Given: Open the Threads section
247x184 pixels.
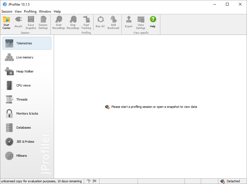Looking at the screenshot, I should [x=27, y=99].
